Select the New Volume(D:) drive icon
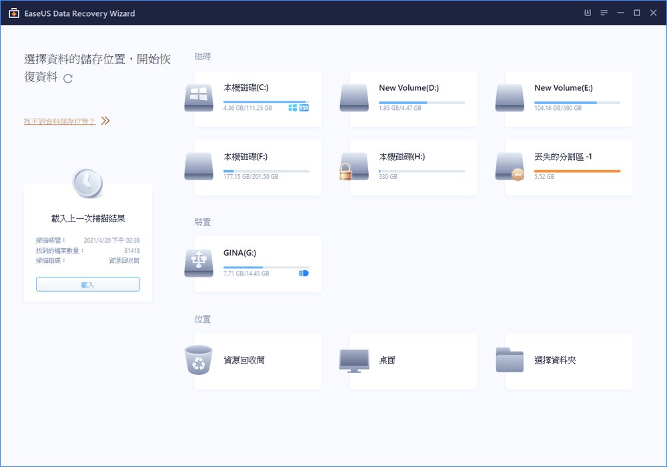Image resolution: width=667 pixels, height=467 pixels. tap(354, 98)
